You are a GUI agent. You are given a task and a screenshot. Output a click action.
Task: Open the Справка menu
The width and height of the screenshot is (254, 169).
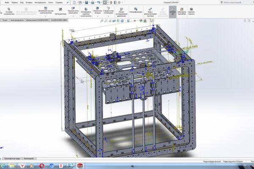click(x=59, y=3)
